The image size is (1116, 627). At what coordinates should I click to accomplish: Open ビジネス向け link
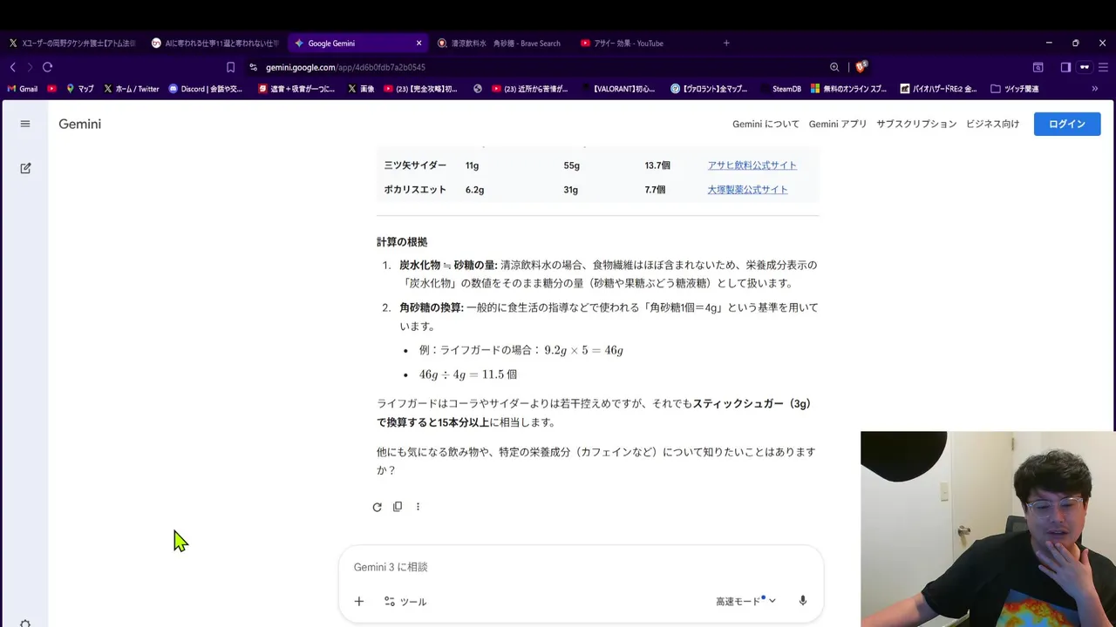point(992,124)
